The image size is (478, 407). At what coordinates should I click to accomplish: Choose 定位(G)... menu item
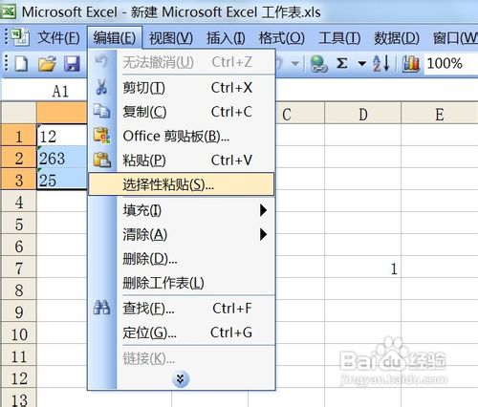click(x=181, y=332)
